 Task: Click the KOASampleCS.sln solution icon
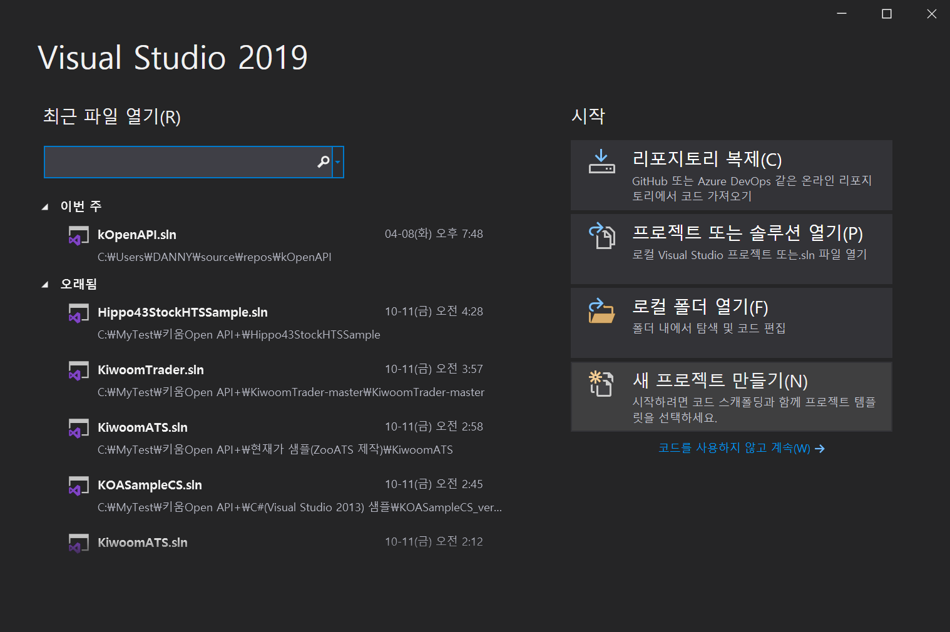point(78,485)
